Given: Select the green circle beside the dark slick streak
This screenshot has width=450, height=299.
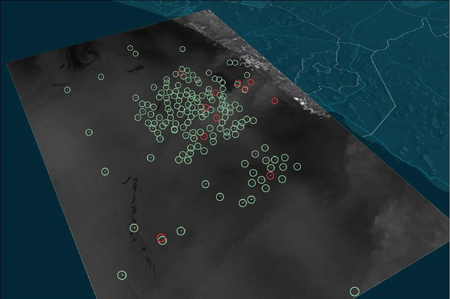Looking at the screenshot, I should point(134,228).
